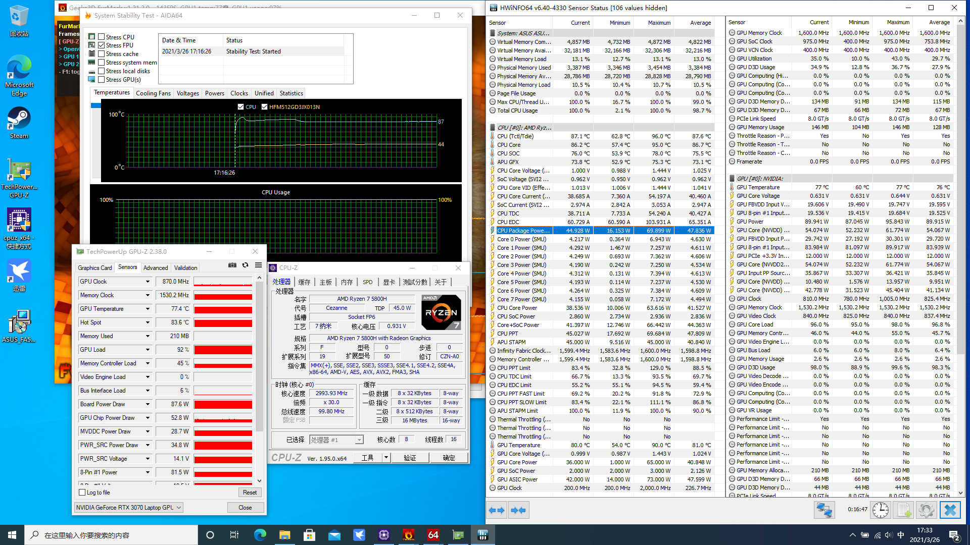970x545 pixels.
Task: Click the HWiNFO clock reset timer icon
Action: 880,510
